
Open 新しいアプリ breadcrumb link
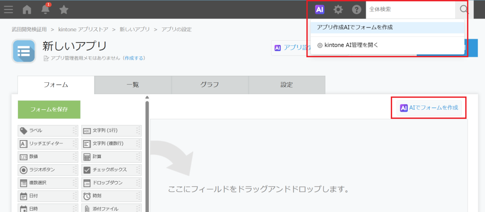tap(135, 29)
